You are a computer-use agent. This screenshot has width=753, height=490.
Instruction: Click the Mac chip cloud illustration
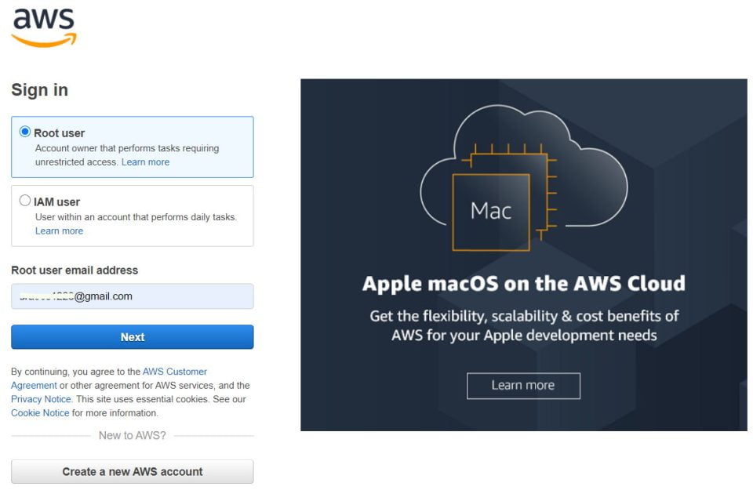pos(523,178)
